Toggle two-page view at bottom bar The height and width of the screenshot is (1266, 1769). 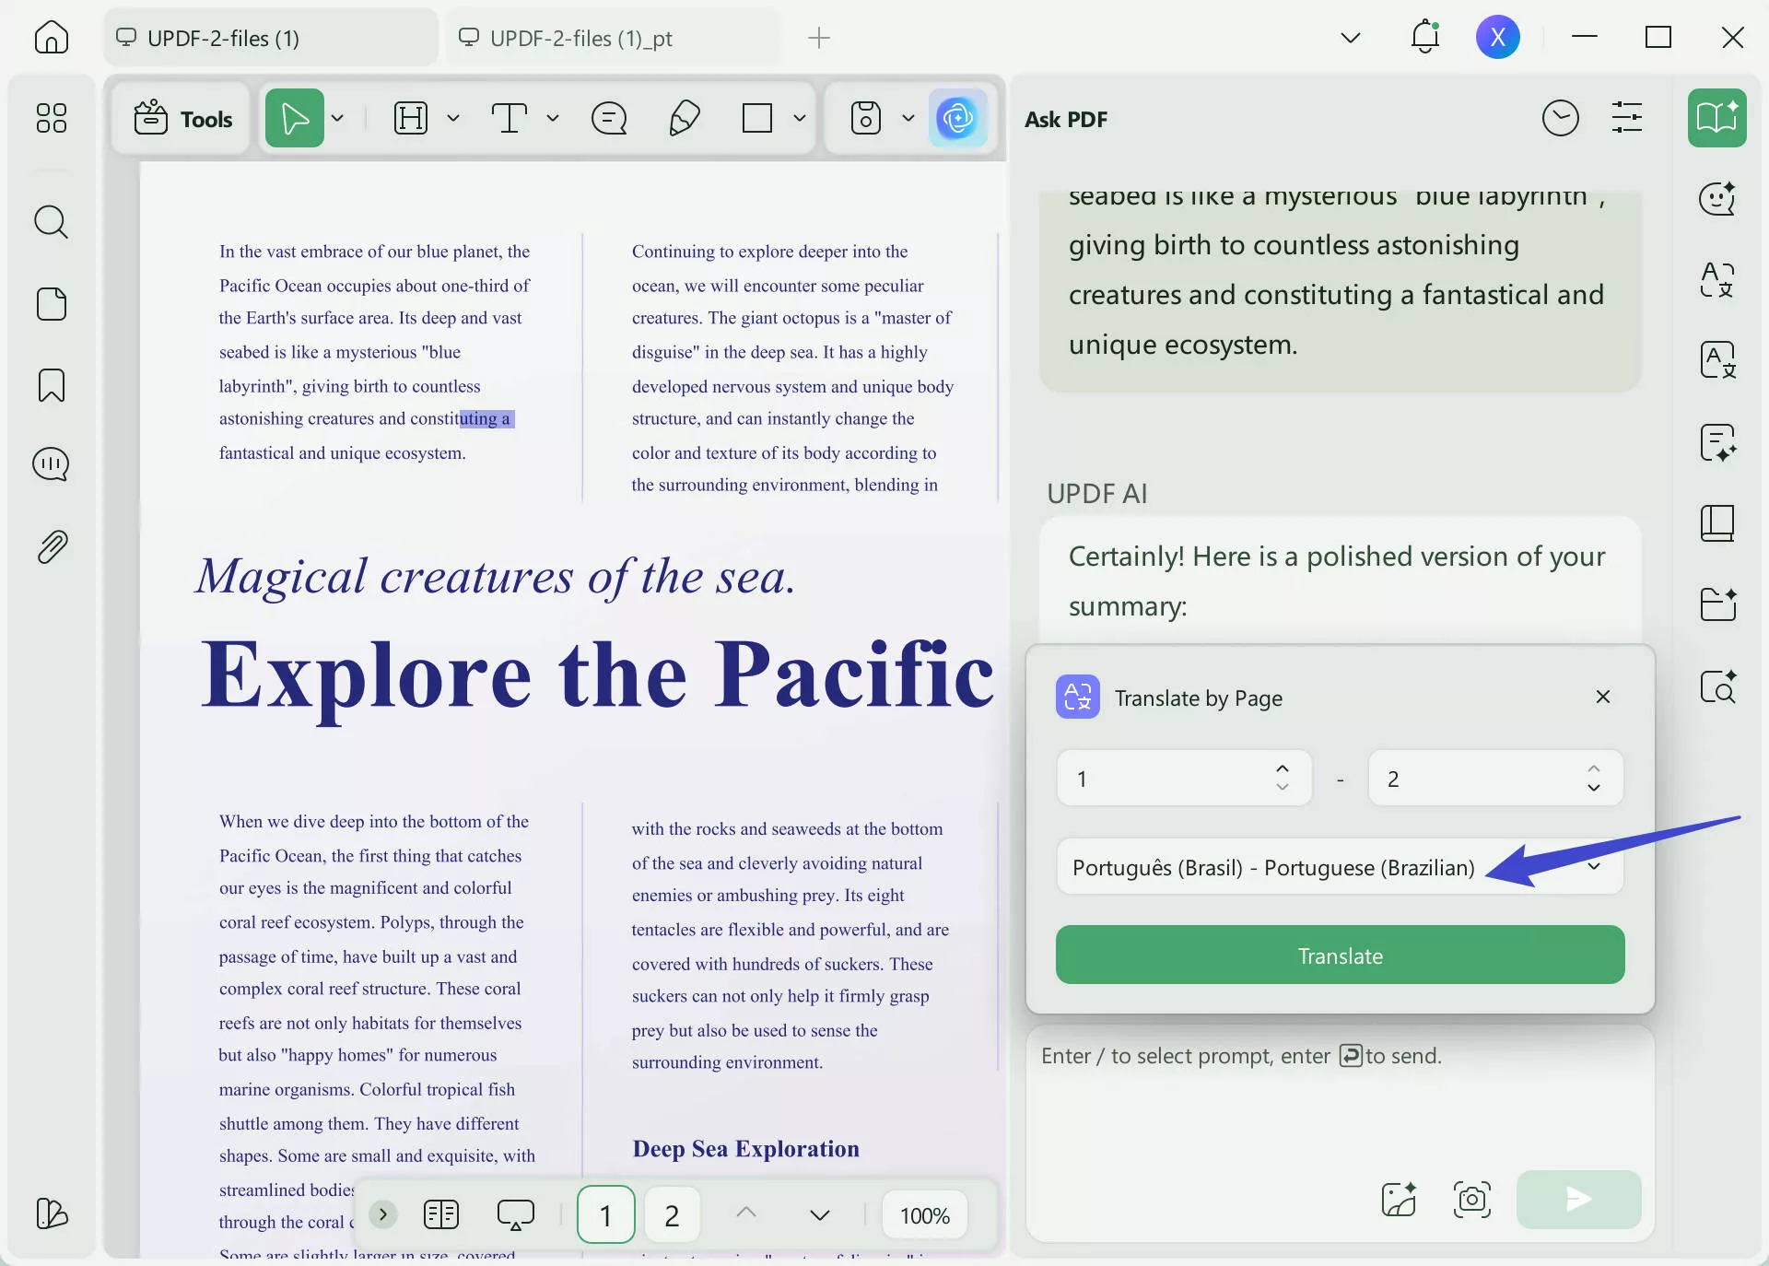coord(441,1214)
